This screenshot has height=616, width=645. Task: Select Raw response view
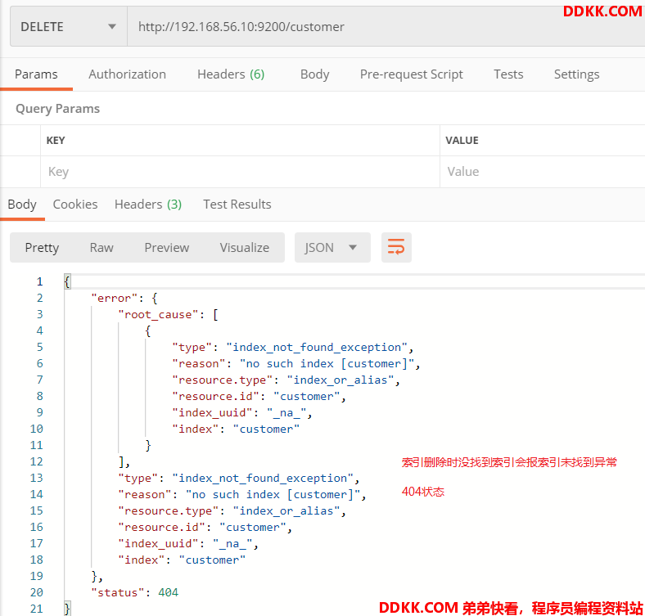(101, 248)
